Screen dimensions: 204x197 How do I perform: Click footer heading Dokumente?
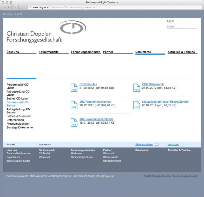(142, 150)
